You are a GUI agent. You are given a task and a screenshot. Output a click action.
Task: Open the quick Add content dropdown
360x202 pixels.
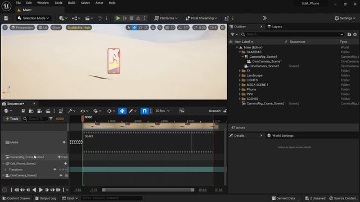click(x=63, y=18)
